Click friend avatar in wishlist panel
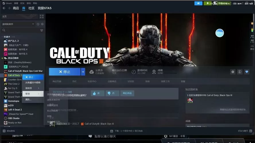Image resolution: width=255 pixels, height=143 pixels. (190, 100)
